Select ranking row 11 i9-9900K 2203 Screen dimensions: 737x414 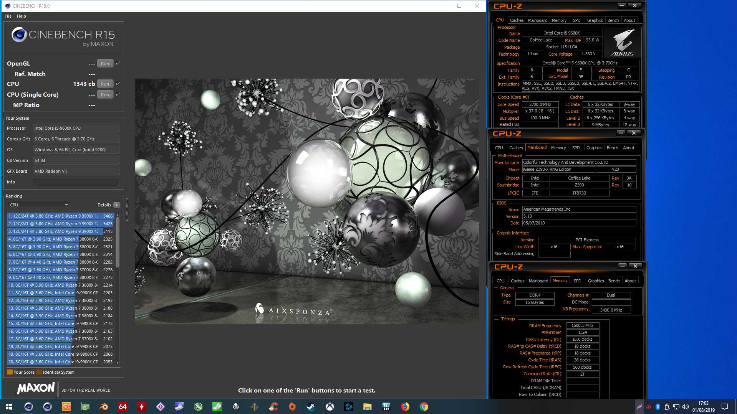click(60, 293)
